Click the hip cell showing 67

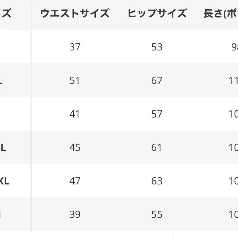(157, 81)
